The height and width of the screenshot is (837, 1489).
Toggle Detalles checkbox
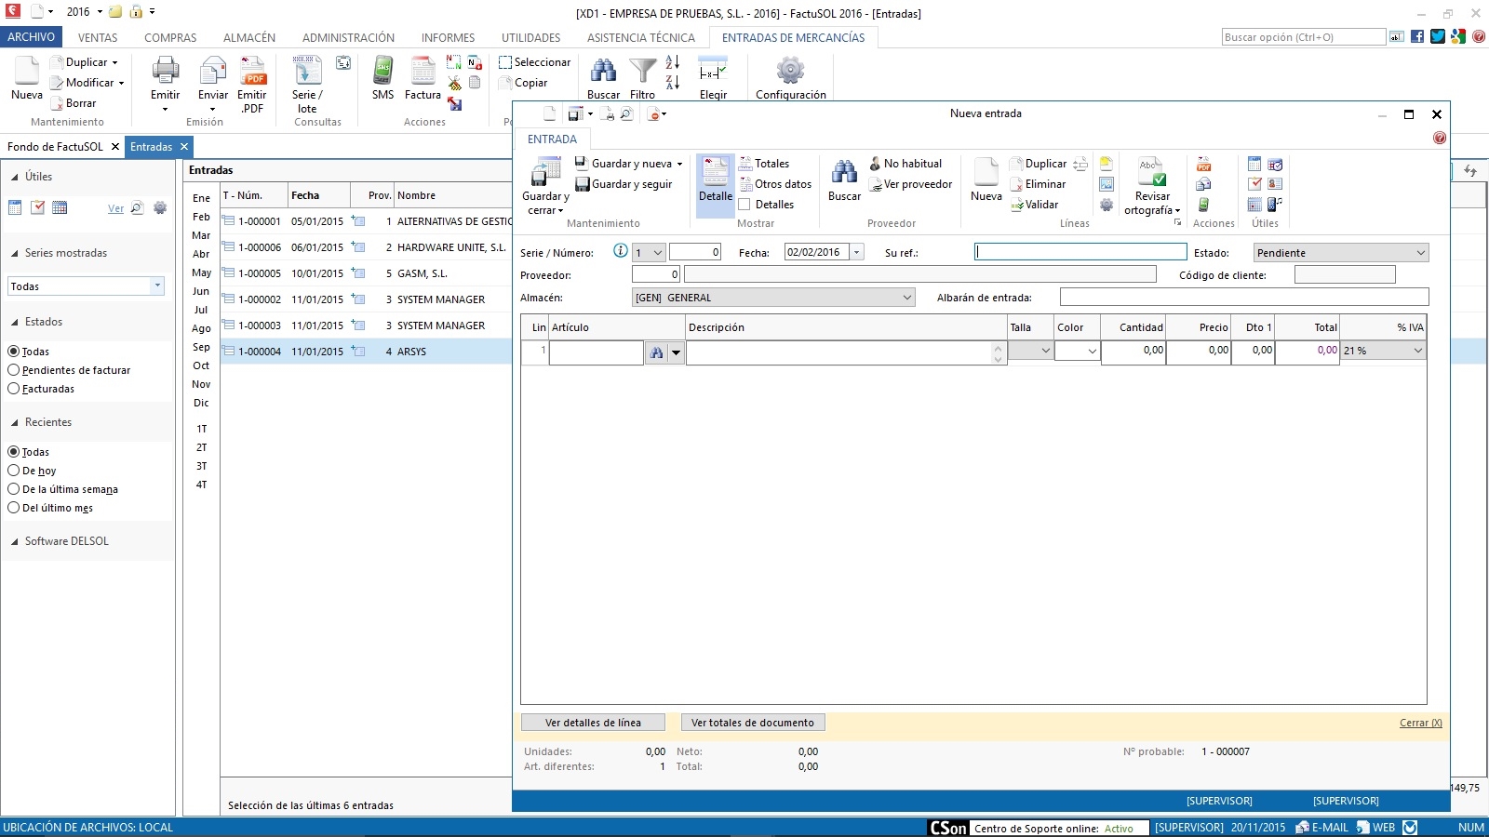(744, 205)
